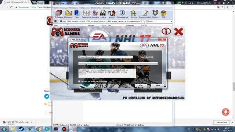Click WinRAR Просмотр (View) toolbar icon
This screenshot has width=235, height=132.
point(86,14)
